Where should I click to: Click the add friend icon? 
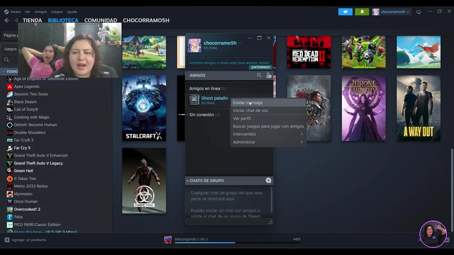coord(268,75)
